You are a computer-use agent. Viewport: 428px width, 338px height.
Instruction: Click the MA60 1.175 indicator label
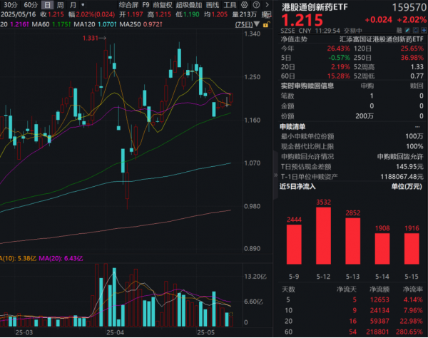click(51, 24)
